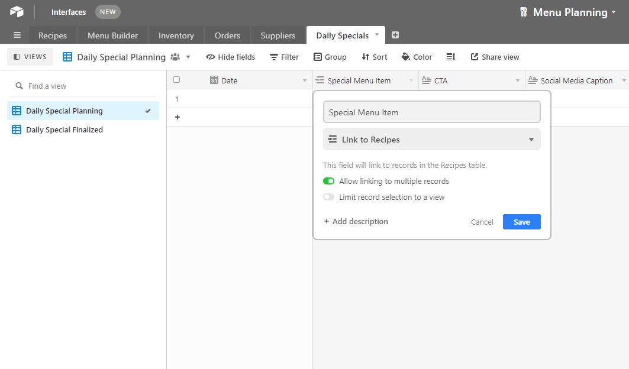This screenshot has height=369, width=629.
Task: Switch to the Inventory tab
Action: tap(176, 35)
